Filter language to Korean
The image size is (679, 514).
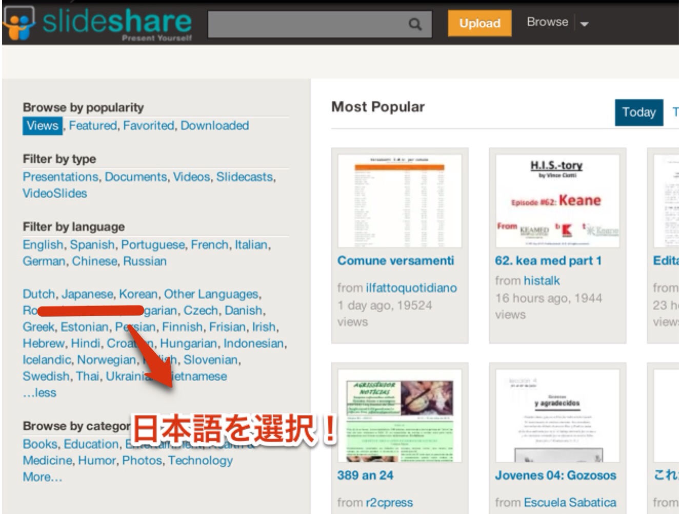point(138,294)
